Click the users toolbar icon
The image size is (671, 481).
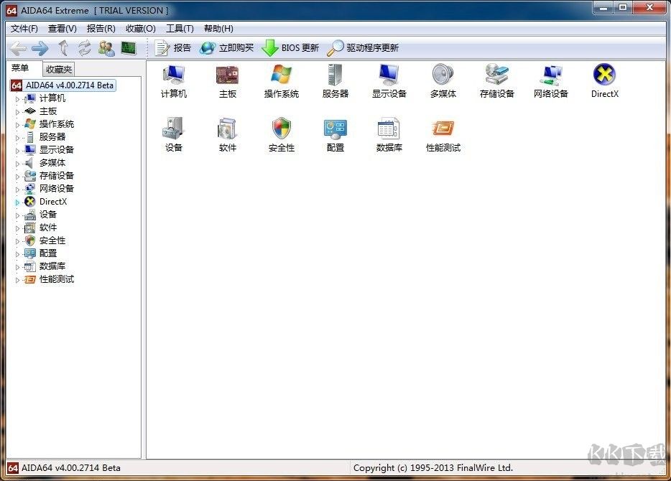point(106,48)
